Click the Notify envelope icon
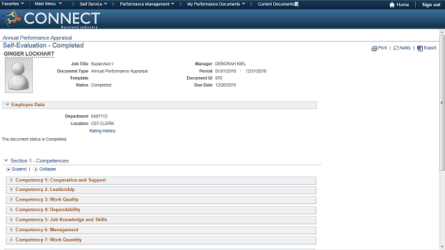The height and width of the screenshot is (250, 445). (x=396, y=48)
